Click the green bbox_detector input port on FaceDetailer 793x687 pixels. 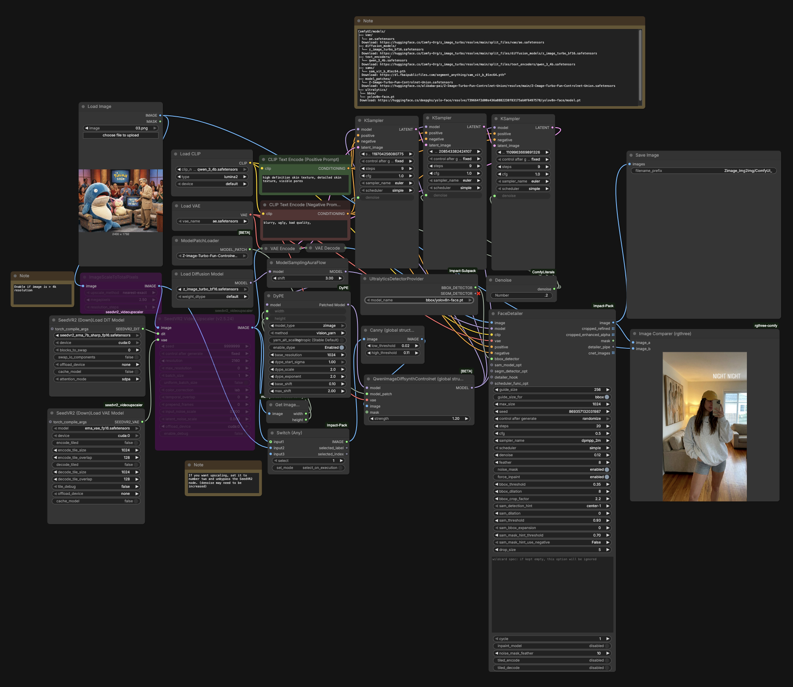[491, 359]
